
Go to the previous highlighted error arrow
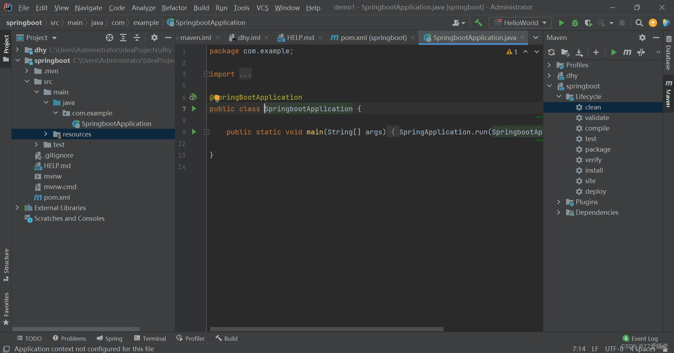pyautogui.click(x=526, y=52)
